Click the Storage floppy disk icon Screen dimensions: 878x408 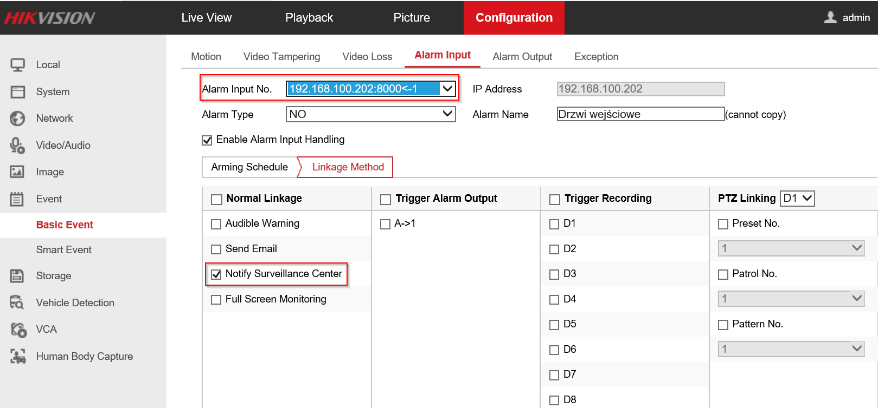[17, 276]
